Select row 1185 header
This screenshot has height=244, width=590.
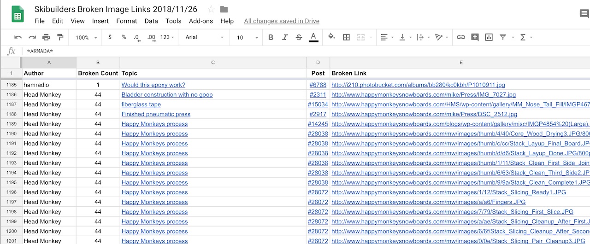click(x=11, y=85)
